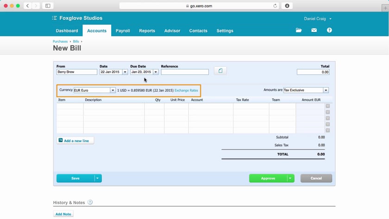Show Safari downloads
The height and width of the screenshot is (219, 389).
click(x=287, y=6)
